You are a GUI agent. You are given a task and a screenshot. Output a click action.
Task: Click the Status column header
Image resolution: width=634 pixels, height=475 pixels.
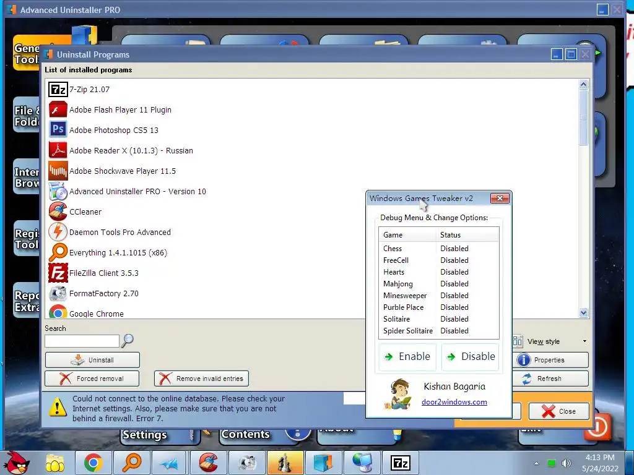468,234
